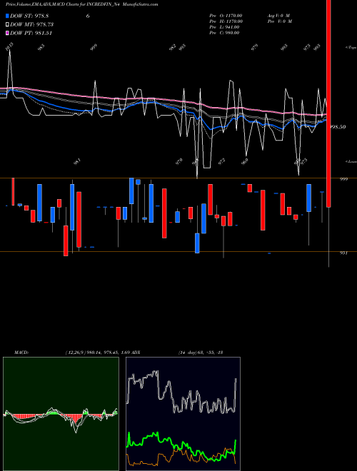Click the 'Pre L: 941.00' value
The width and height of the screenshot is (357, 471).
pos(224,27)
